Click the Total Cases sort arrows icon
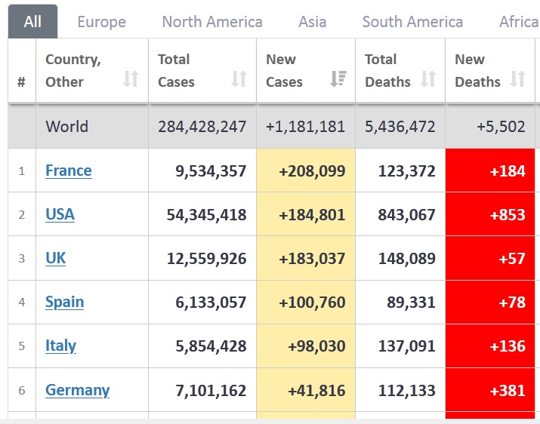The height and width of the screenshot is (424, 540). (x=239, y=78)
